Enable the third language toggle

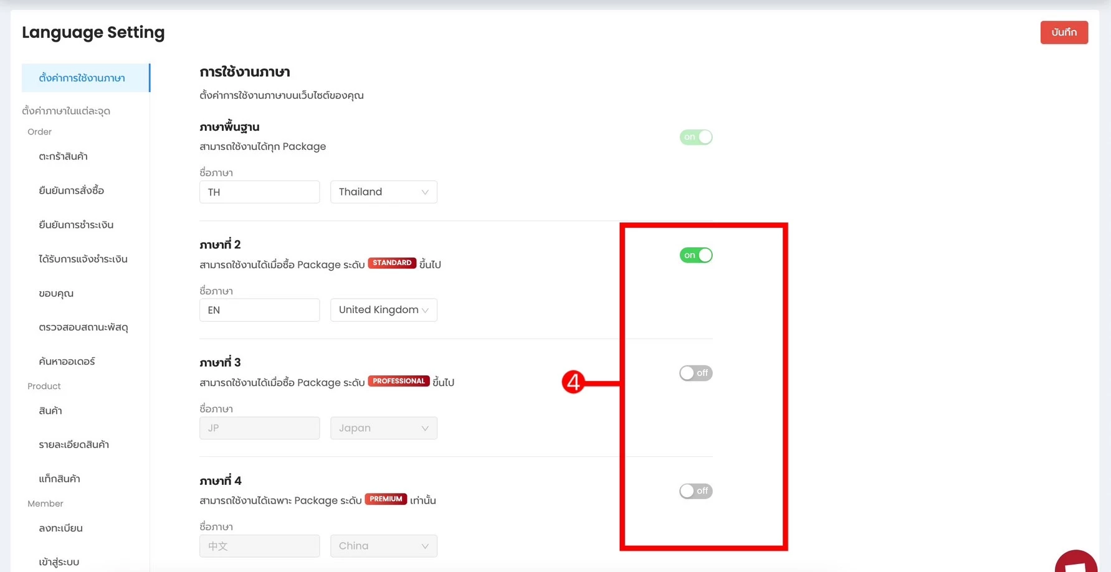(x=695, y=373)
